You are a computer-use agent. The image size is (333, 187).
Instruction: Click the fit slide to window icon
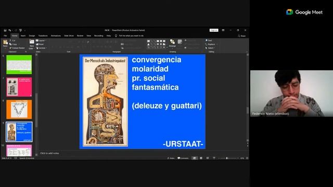[x=247, y=158]
